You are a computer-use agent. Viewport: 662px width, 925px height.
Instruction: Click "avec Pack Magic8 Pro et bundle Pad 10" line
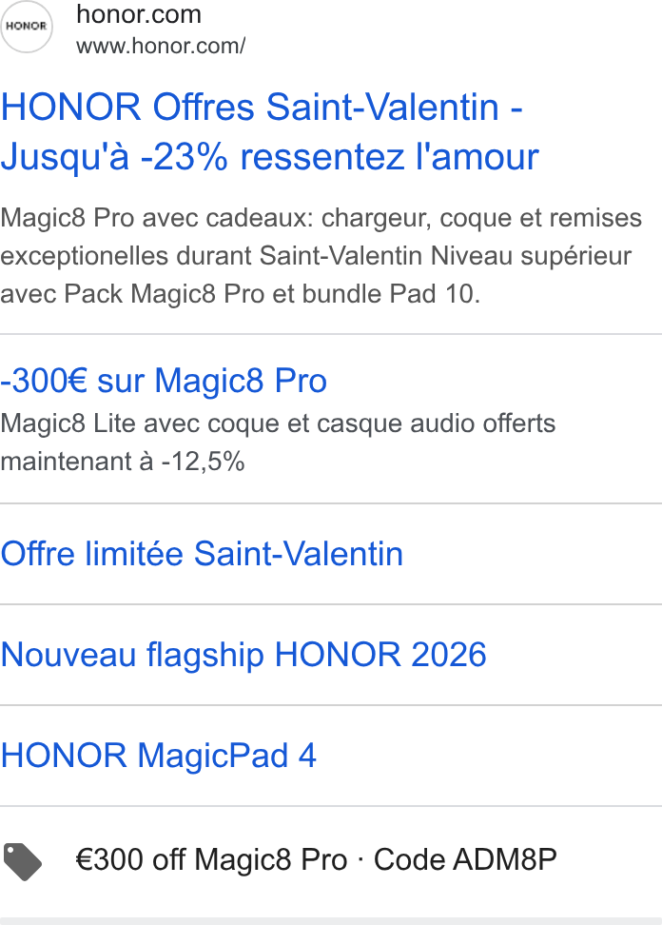[x=241, y=294]
